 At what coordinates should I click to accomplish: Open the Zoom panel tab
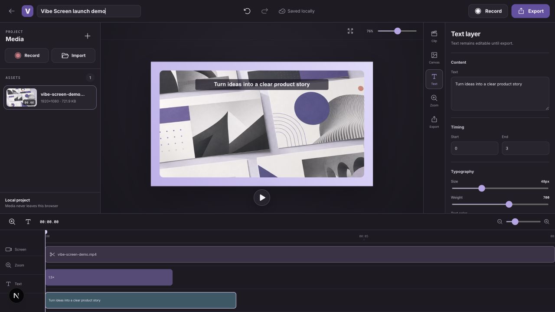tap(434, 101)
